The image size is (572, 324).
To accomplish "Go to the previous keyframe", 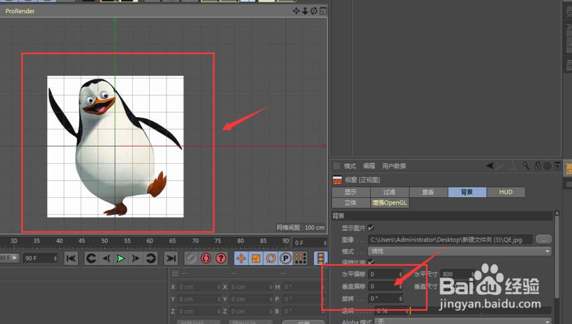I will [x=91, y=258].
